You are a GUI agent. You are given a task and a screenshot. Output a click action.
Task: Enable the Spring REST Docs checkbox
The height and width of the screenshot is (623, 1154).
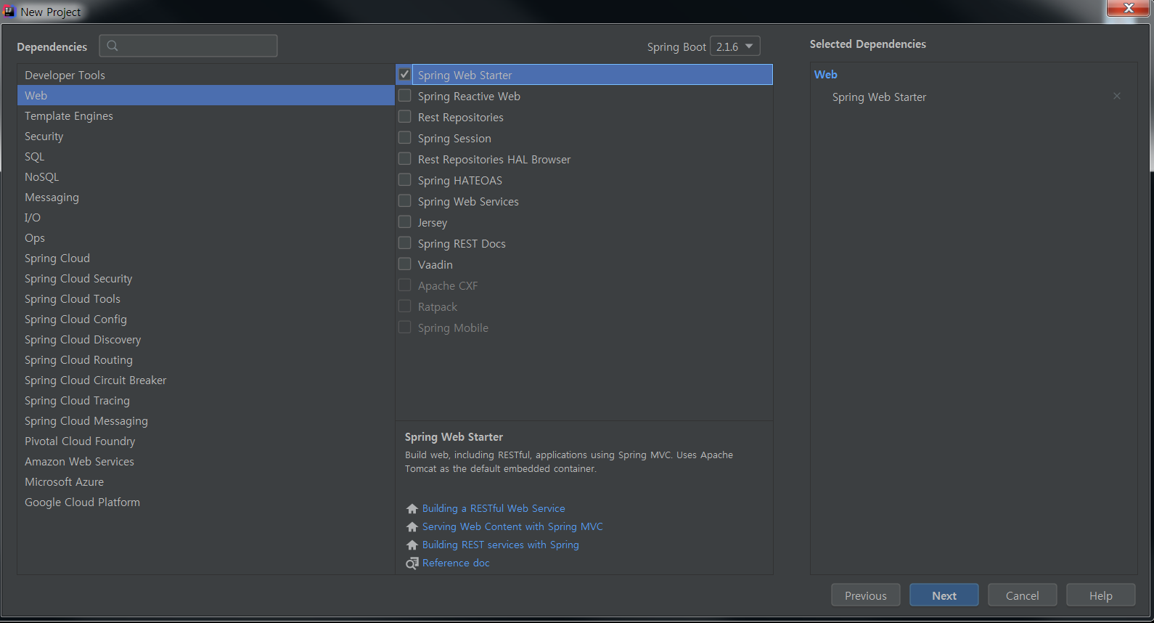[405, 243]
